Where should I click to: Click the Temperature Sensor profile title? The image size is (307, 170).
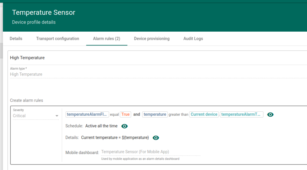(x=44, y=13)
